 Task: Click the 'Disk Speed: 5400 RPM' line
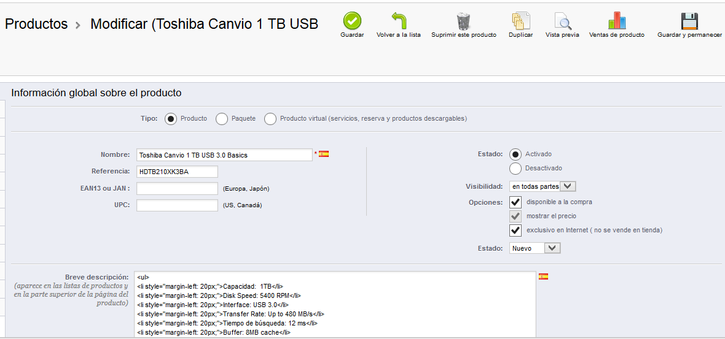(219, 295)
